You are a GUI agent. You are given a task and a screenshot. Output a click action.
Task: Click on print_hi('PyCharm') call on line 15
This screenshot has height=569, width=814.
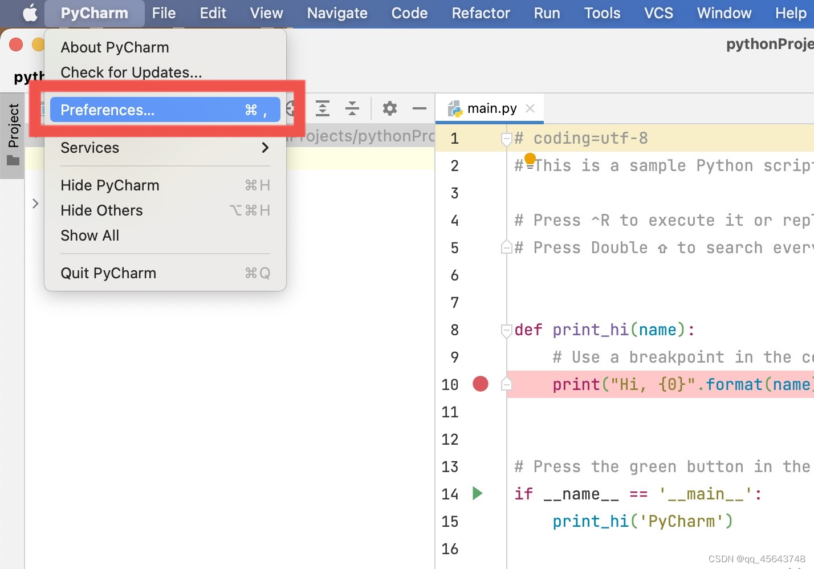click(642, 522)
